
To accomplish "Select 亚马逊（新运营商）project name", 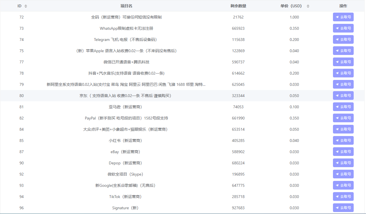I will (x=126, y=107).
